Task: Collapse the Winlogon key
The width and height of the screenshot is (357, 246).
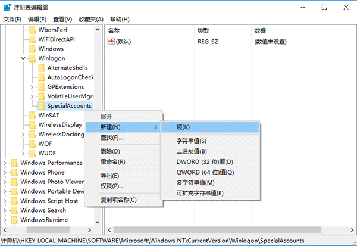Action: [x=23, y=58]
